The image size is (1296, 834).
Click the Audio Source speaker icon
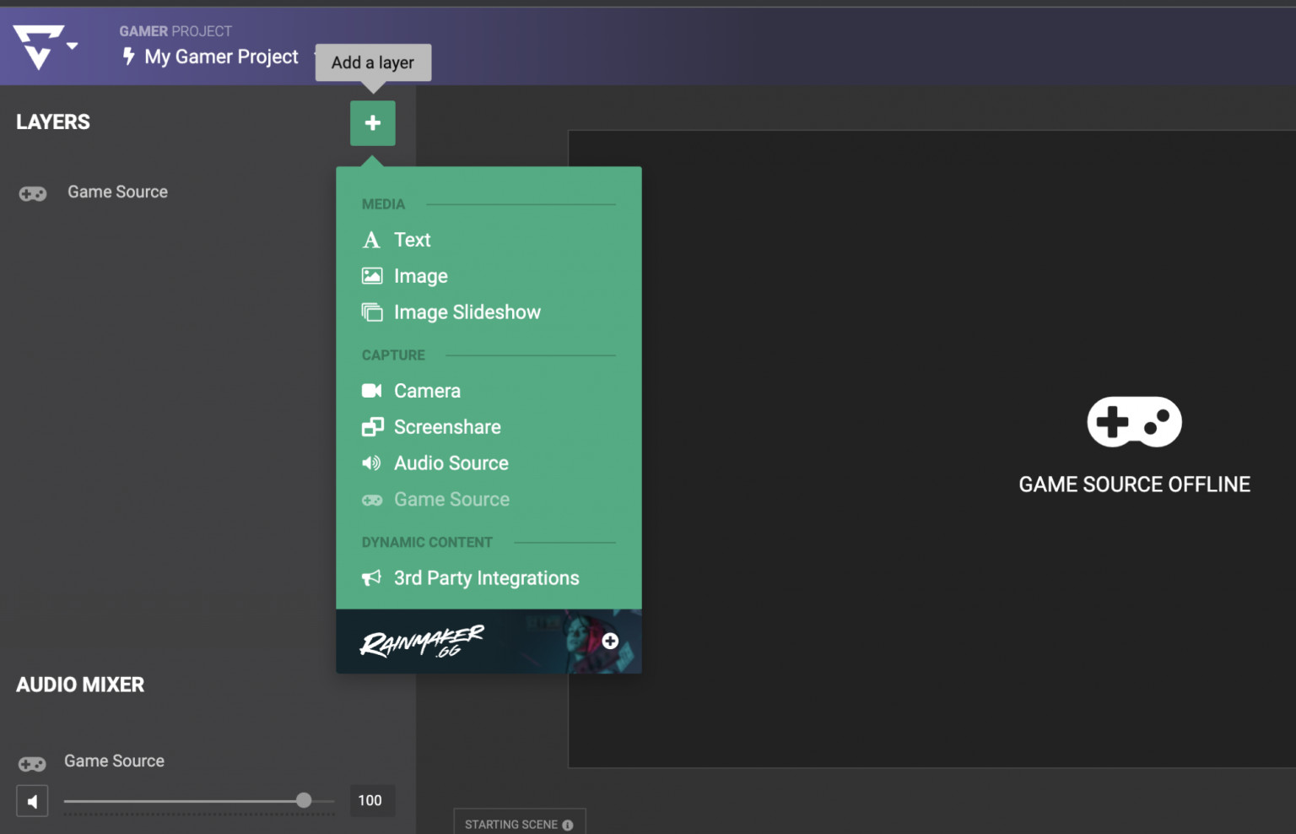[x=372, y=463]
